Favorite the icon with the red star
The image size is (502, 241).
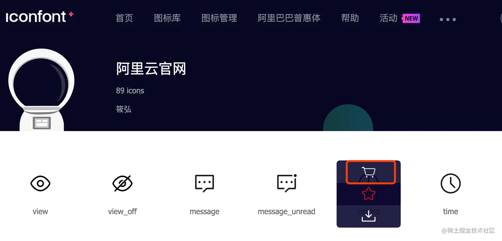(369, 194)
